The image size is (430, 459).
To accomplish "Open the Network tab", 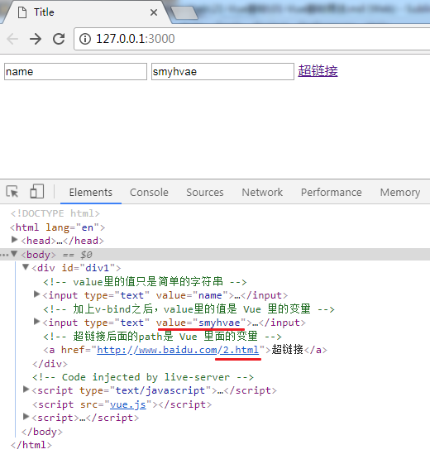I will (x=262, y=193).
